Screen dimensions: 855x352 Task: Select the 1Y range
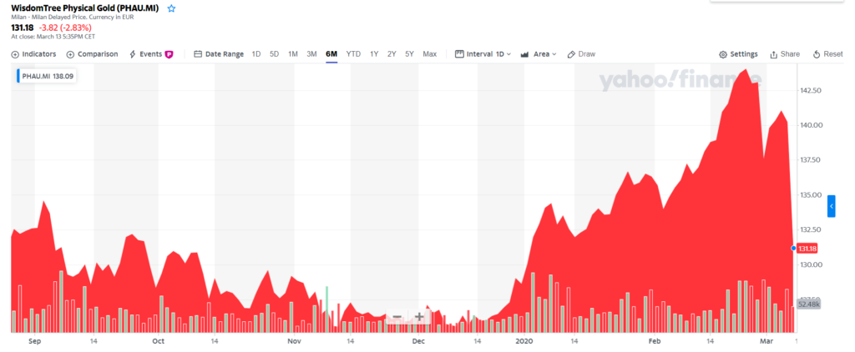(x=374, y=54)
